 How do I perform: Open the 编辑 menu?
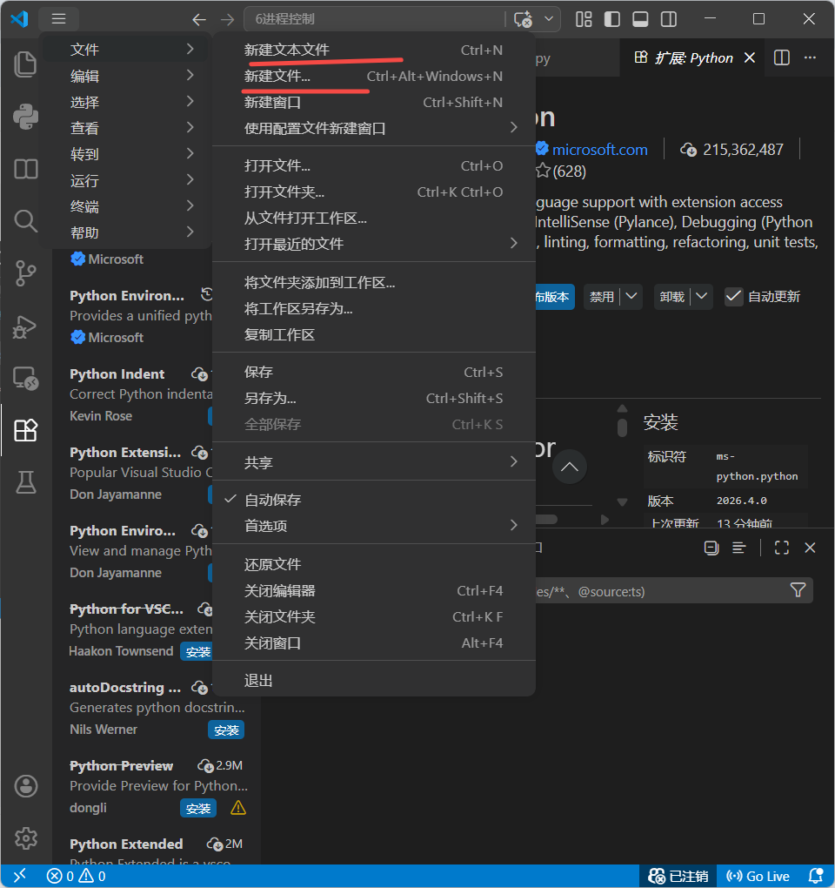point(125,76)
